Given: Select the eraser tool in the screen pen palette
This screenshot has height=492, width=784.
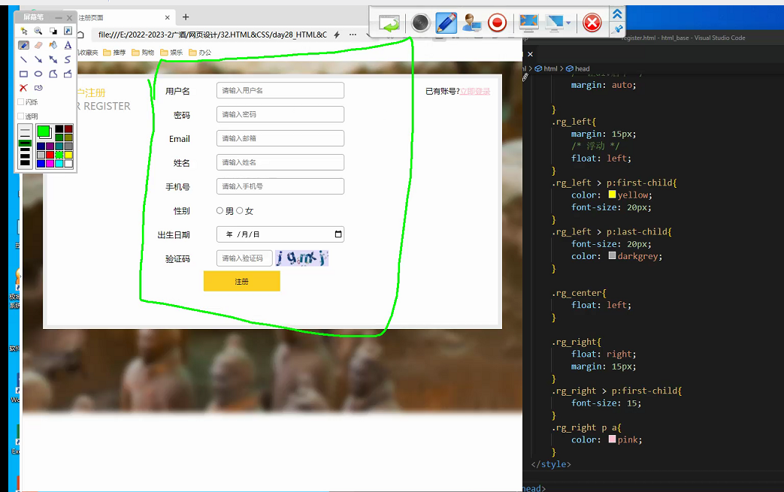Looking at the screenshot, I should (38, 45).
